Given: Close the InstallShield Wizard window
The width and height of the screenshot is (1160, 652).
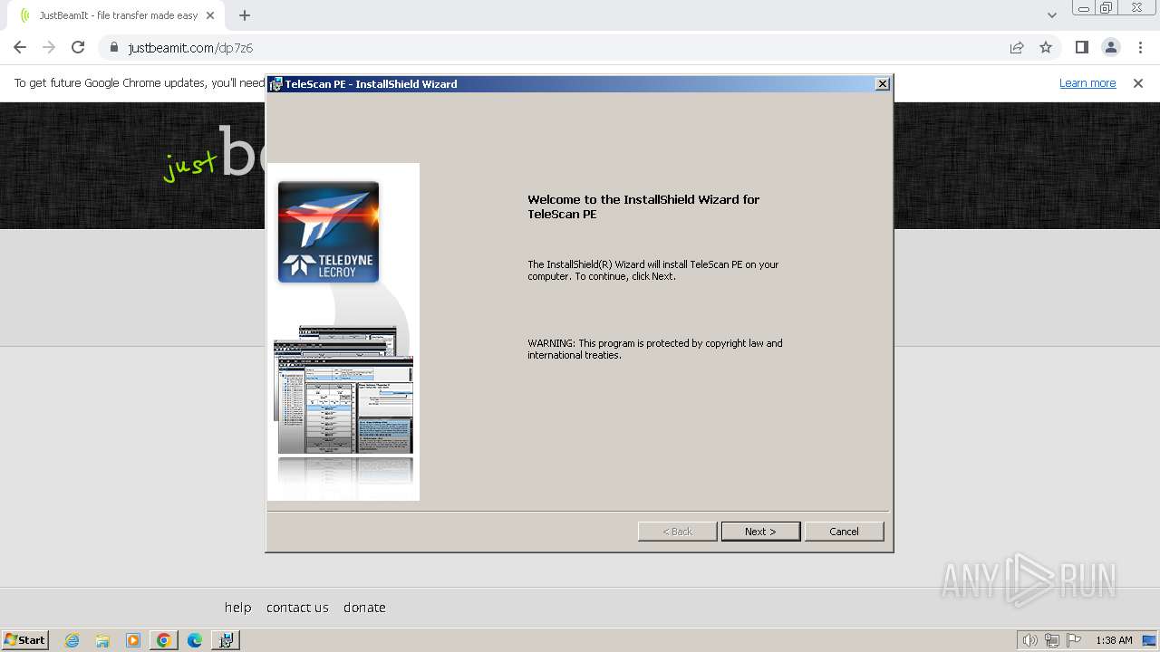Looking at the screenshot, I should (882, 84).
